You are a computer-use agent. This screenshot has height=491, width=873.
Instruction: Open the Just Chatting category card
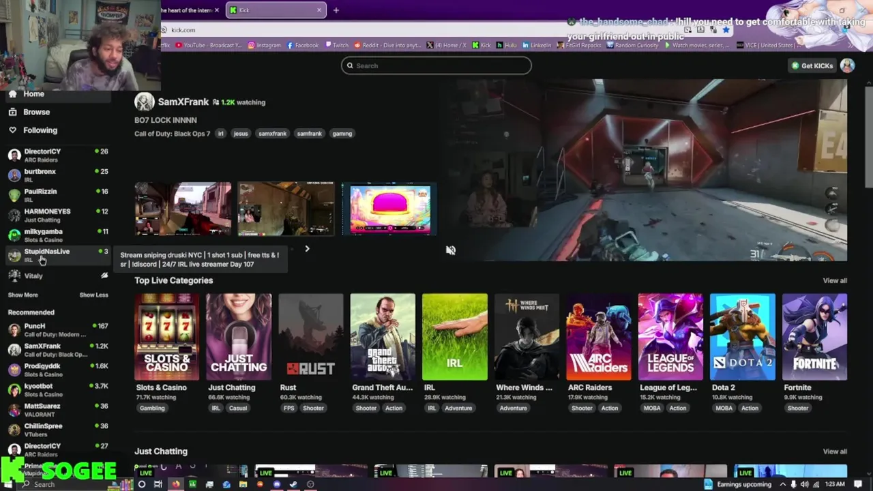point(239,337)
